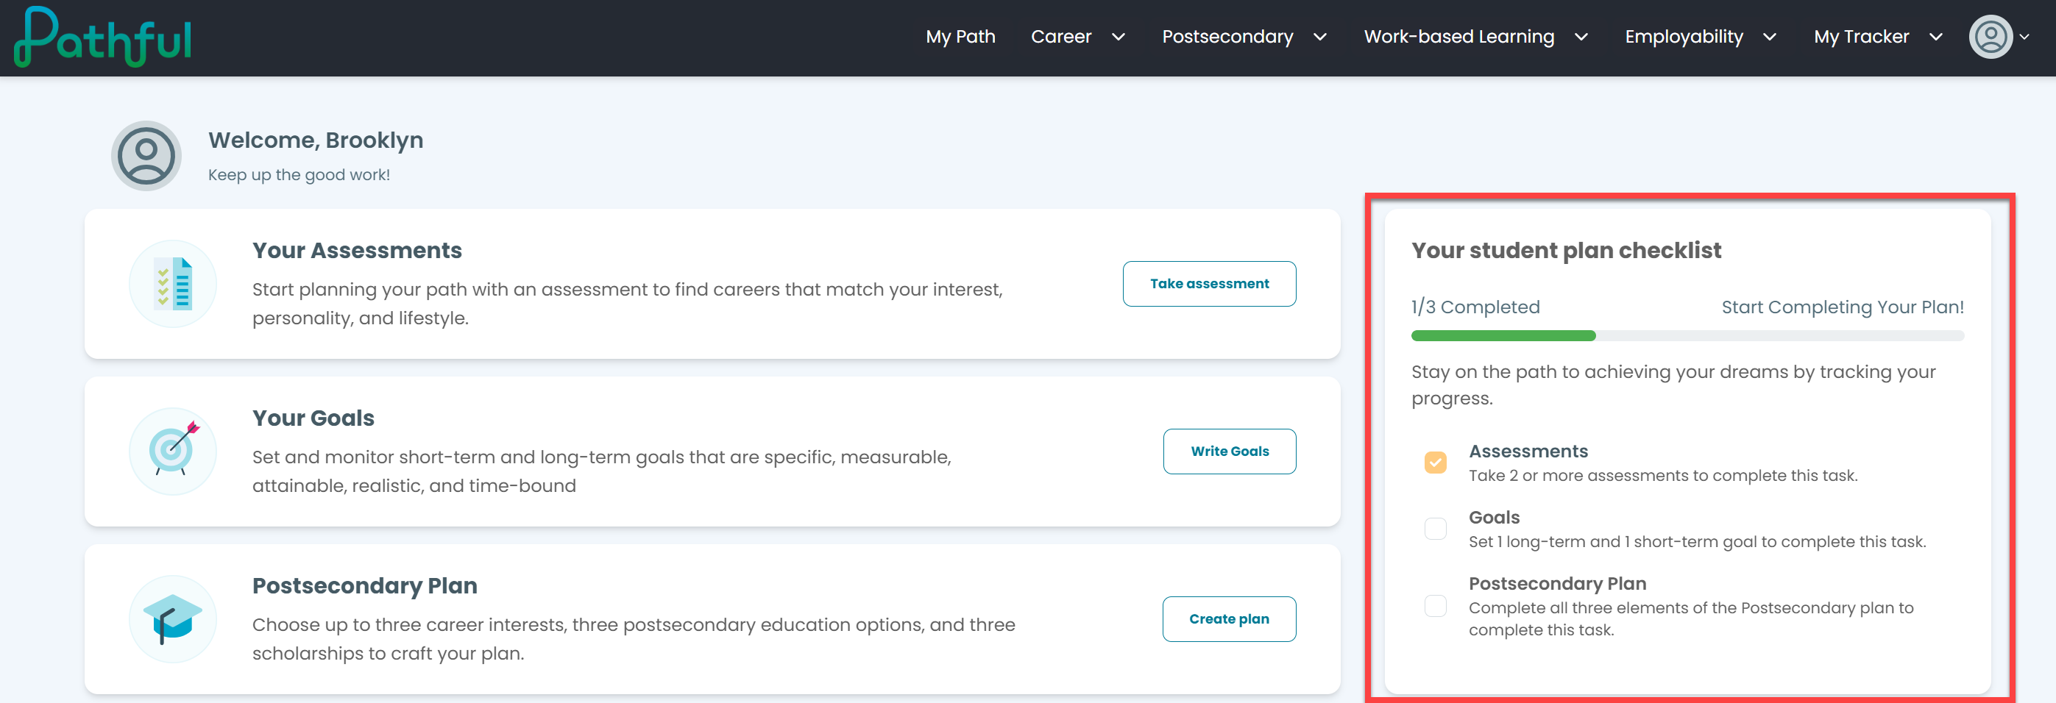
Task: Open the Postsecondary menu
Action: click(1227, 37)
